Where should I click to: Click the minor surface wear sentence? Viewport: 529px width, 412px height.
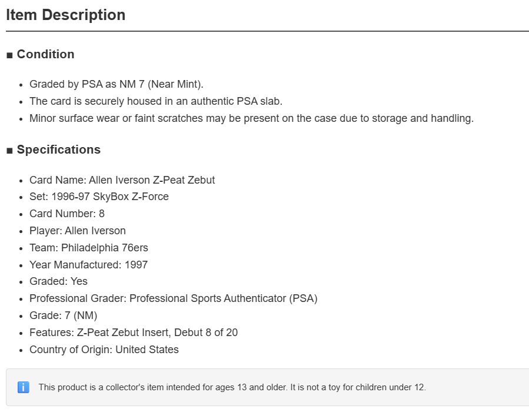252,118
